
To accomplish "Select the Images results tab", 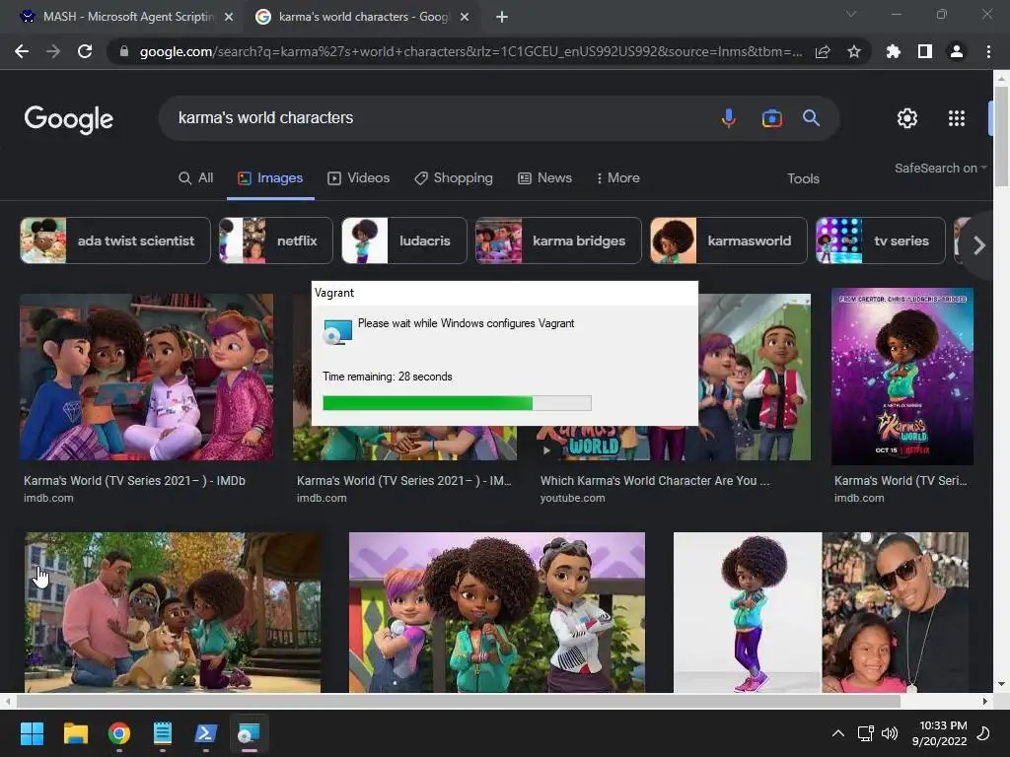I will [x=270, y=178].
